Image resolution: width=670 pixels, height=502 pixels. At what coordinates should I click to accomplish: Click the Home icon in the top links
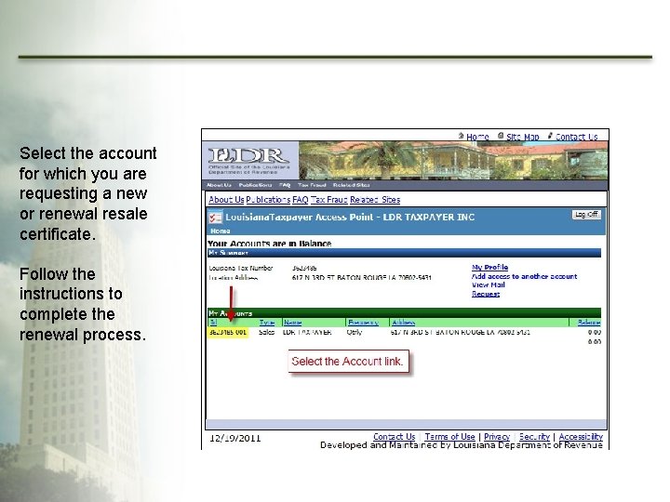pyautogui.click(x=461, y=136)
